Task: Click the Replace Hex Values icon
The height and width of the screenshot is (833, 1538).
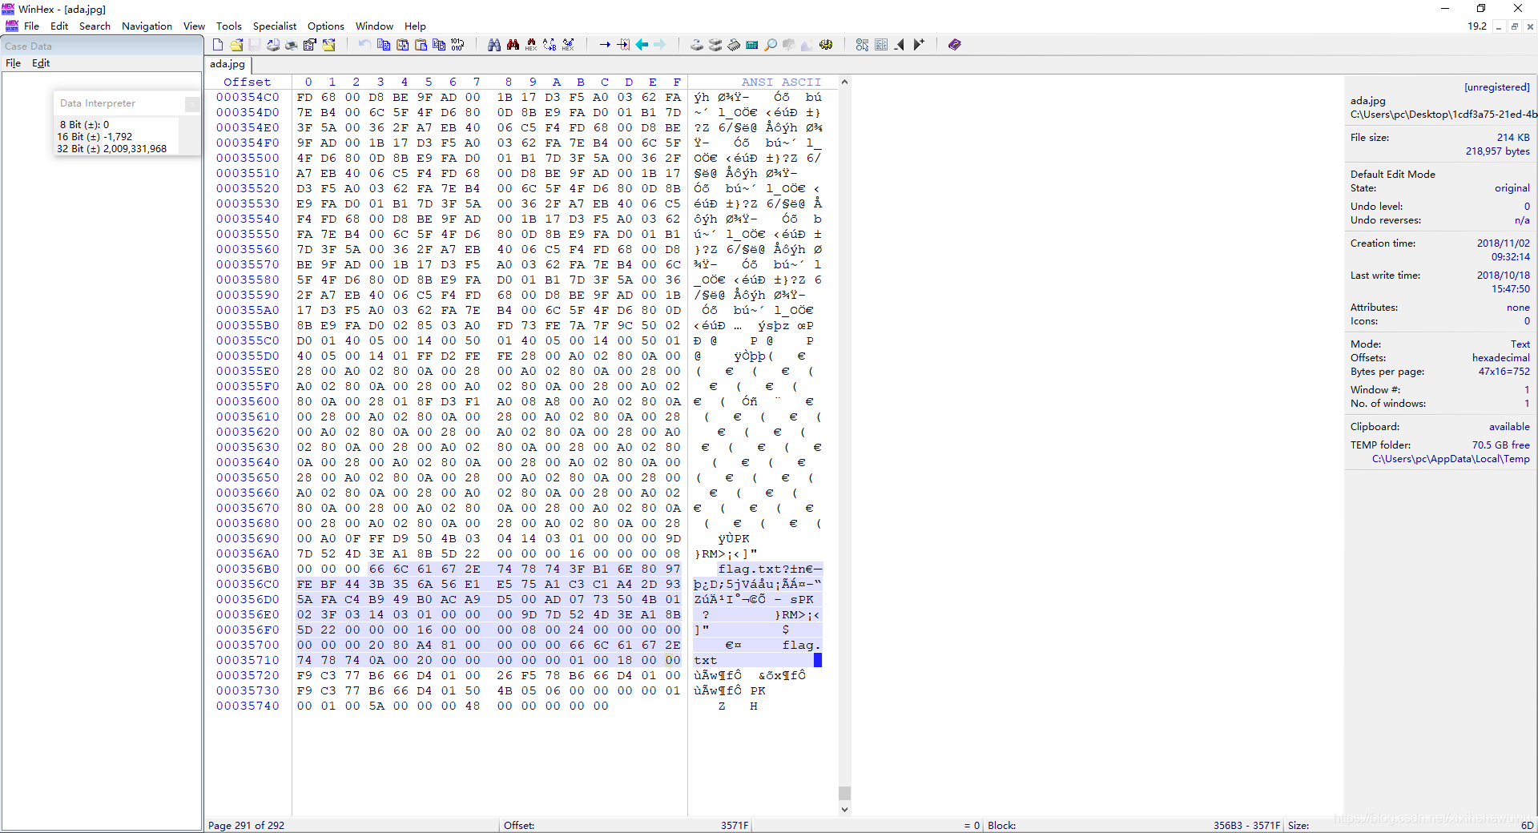Action: coord(567,45)
